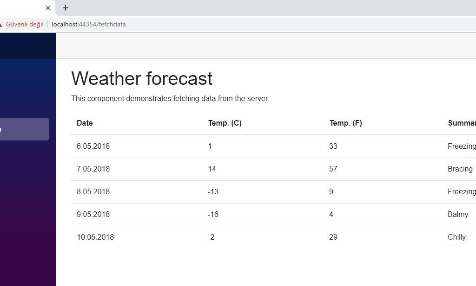Click the Temp. (F) column header
The image size is (476, 286).
point(345,123)
